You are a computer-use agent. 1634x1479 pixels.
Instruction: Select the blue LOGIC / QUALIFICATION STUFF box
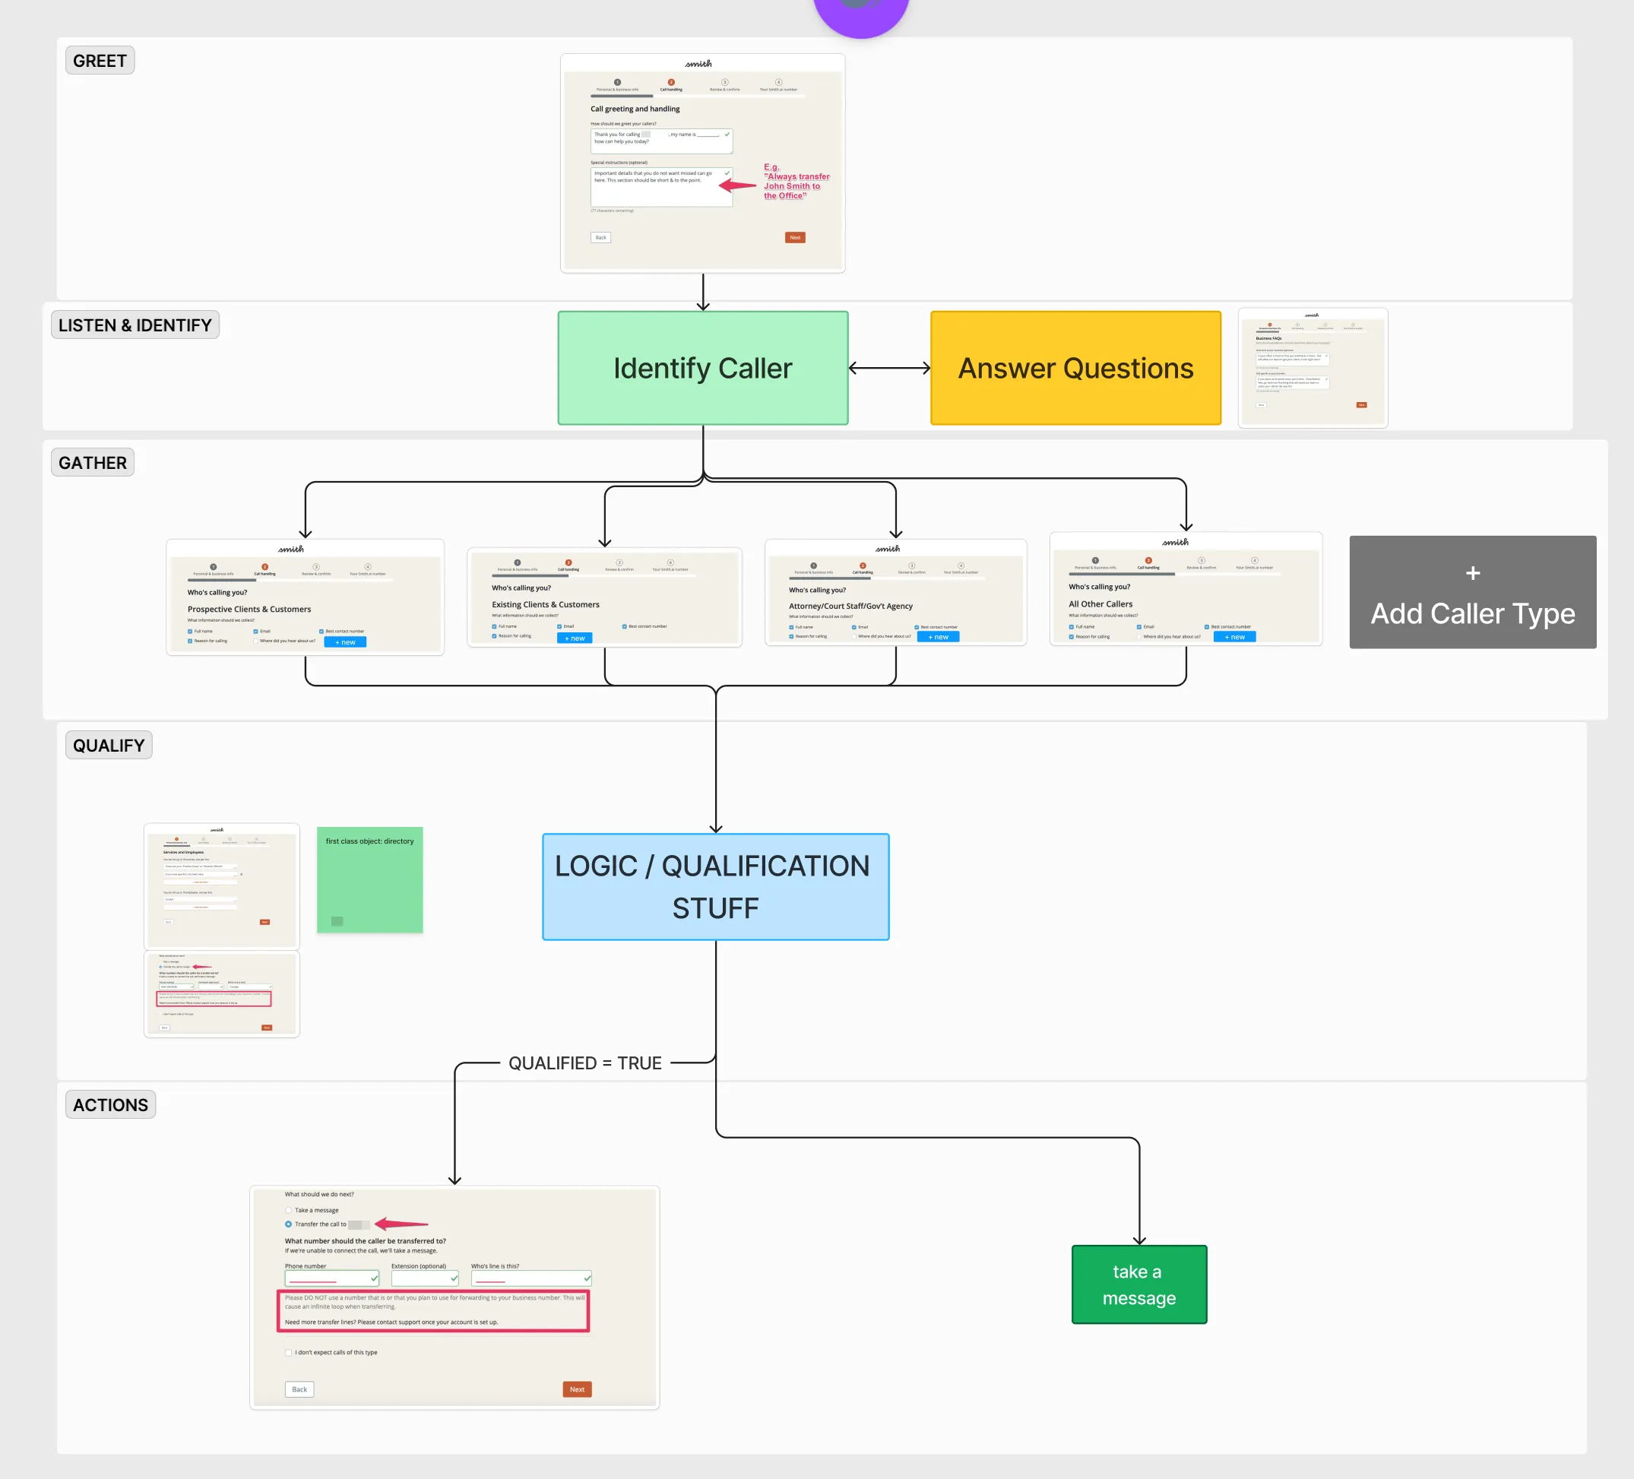(x=716, y=887)
